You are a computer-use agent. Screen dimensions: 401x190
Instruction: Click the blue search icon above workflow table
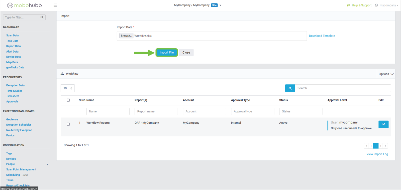point(290,88)
